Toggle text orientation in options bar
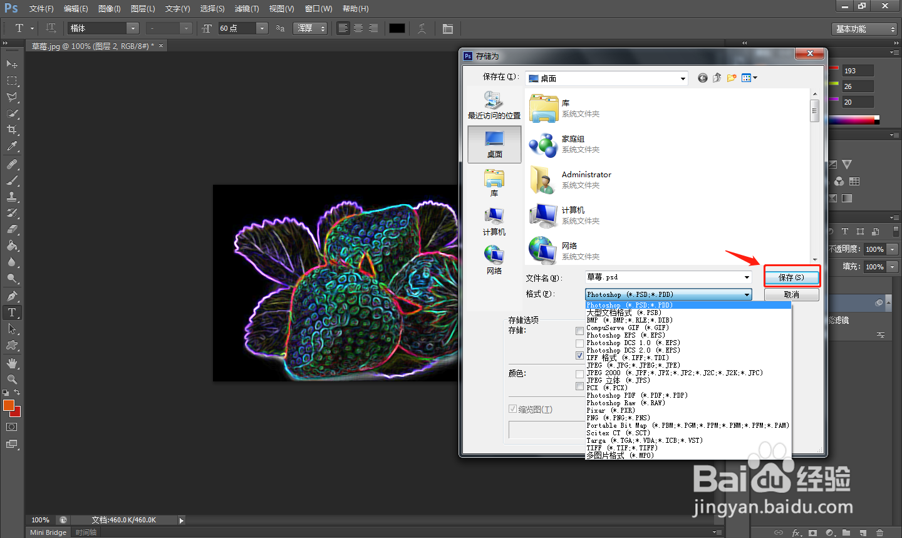902x538 pixels. (x=51, y=28)
